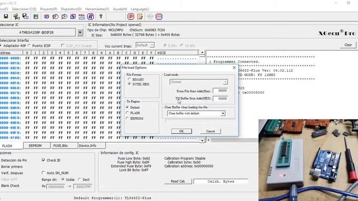The image size is (358, 201).
Task: Click the FILL buffer toolbar icon
Action: (82, 17)
